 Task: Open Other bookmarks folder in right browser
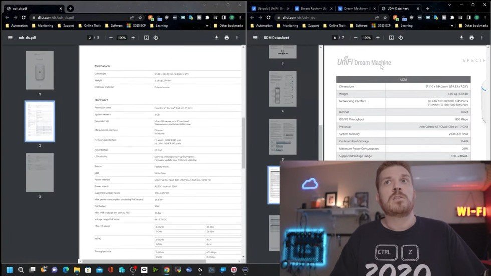(x=473, y=26)
